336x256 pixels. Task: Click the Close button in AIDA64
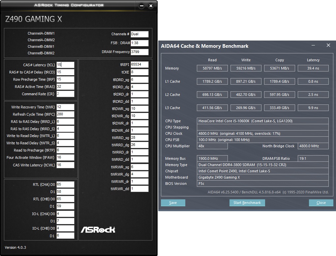point(321,203)
